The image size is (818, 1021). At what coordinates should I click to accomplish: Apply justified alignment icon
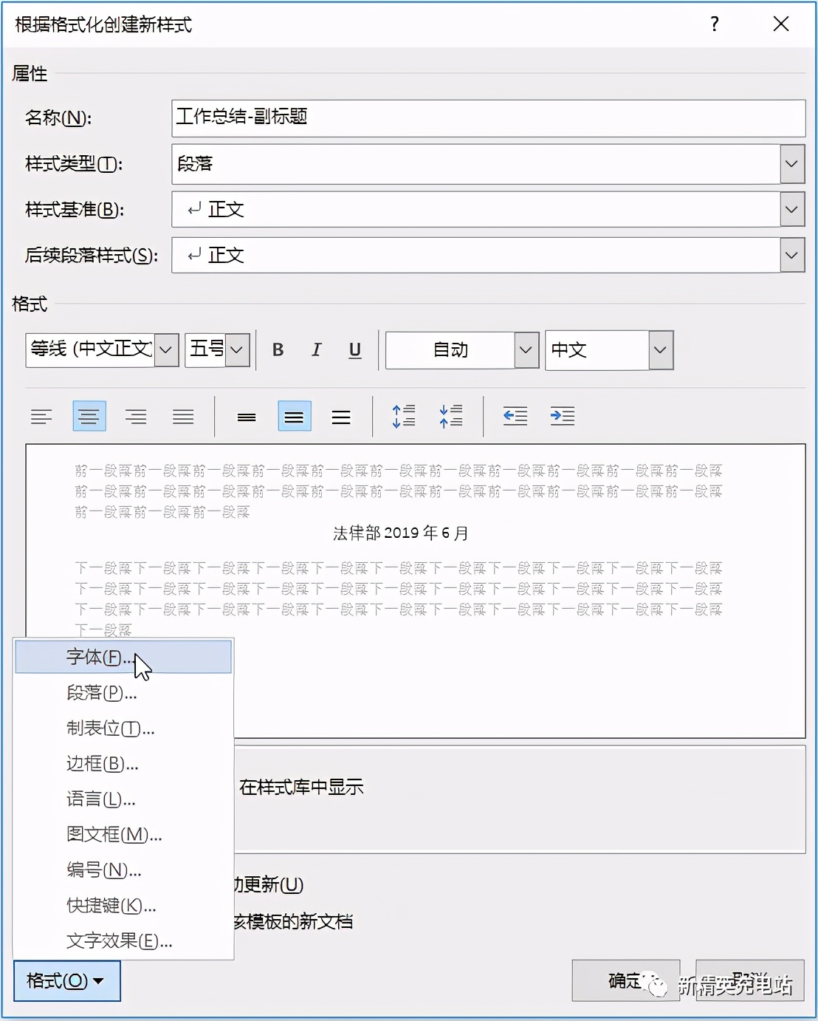[x=183, y=417]
